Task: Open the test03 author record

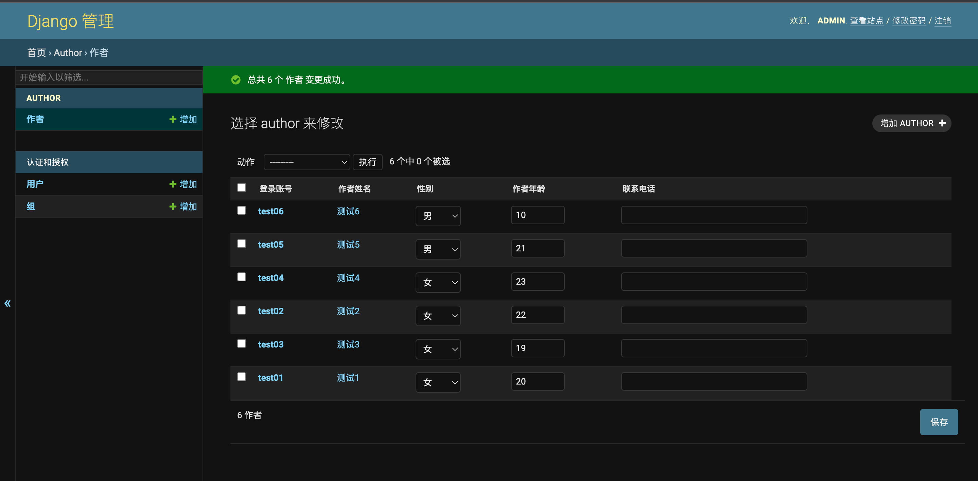Action: click(271, 344)
